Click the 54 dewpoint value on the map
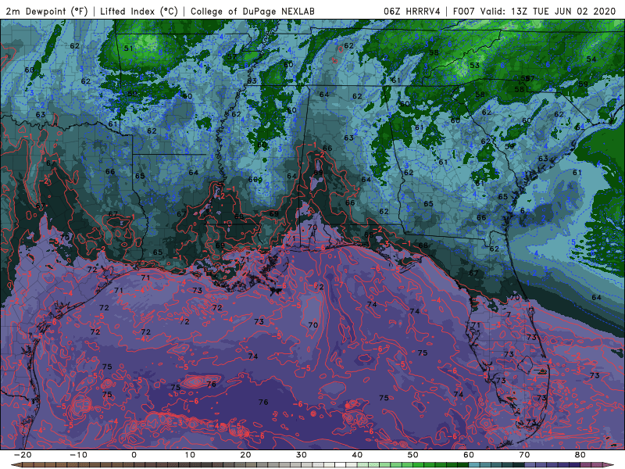This screenshot has width=625, height=469. point(591,59)
